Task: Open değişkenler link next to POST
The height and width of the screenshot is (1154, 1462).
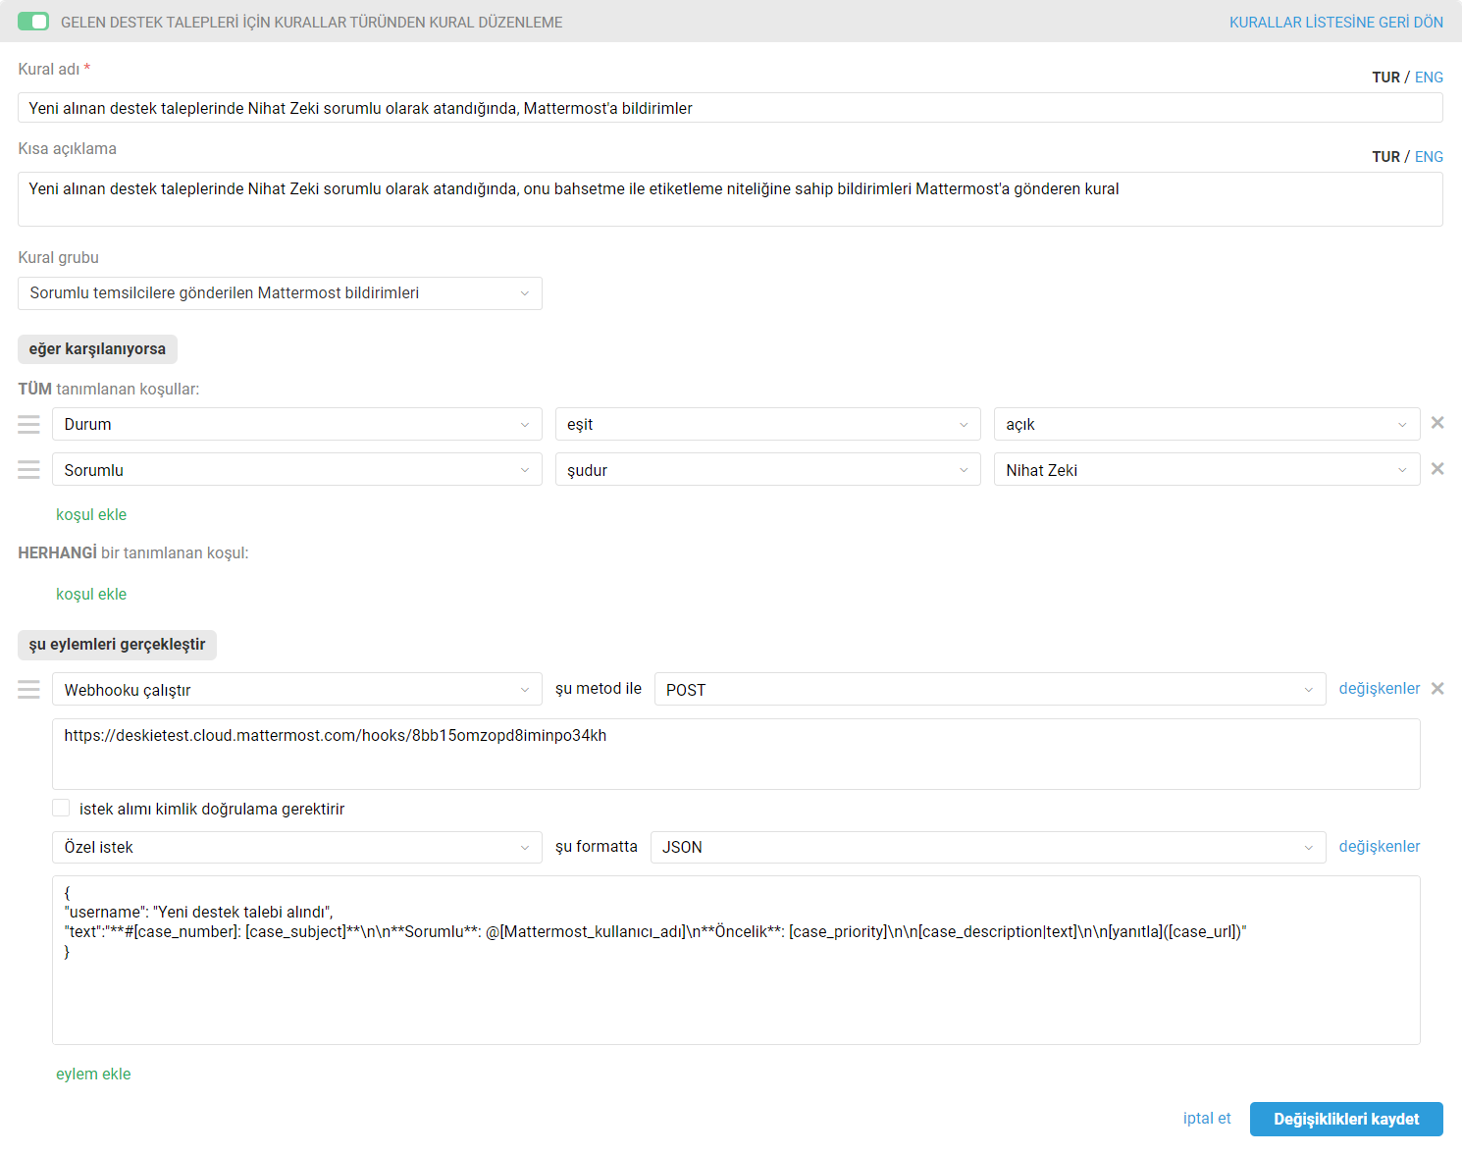Action: [x=1380, y=689]
